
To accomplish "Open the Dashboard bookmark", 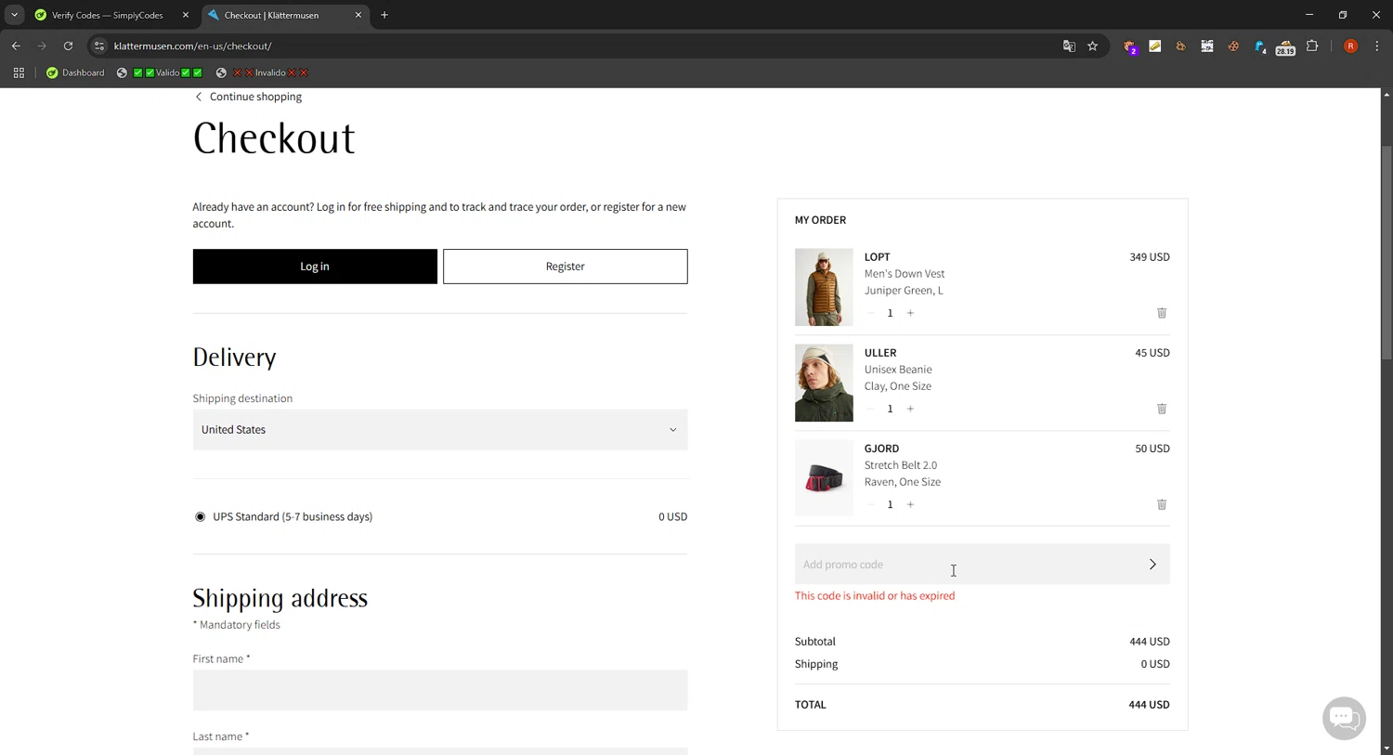I will point(75,72).
